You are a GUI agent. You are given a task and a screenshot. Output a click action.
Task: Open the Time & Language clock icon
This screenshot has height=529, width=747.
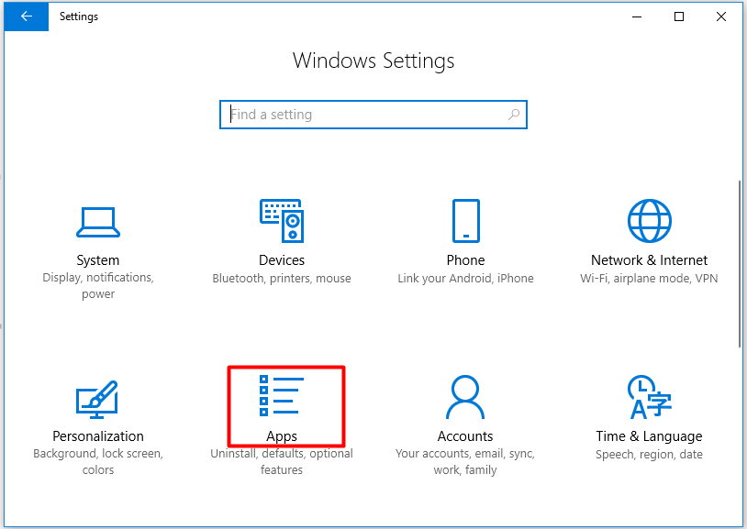[x=649, y=397]
